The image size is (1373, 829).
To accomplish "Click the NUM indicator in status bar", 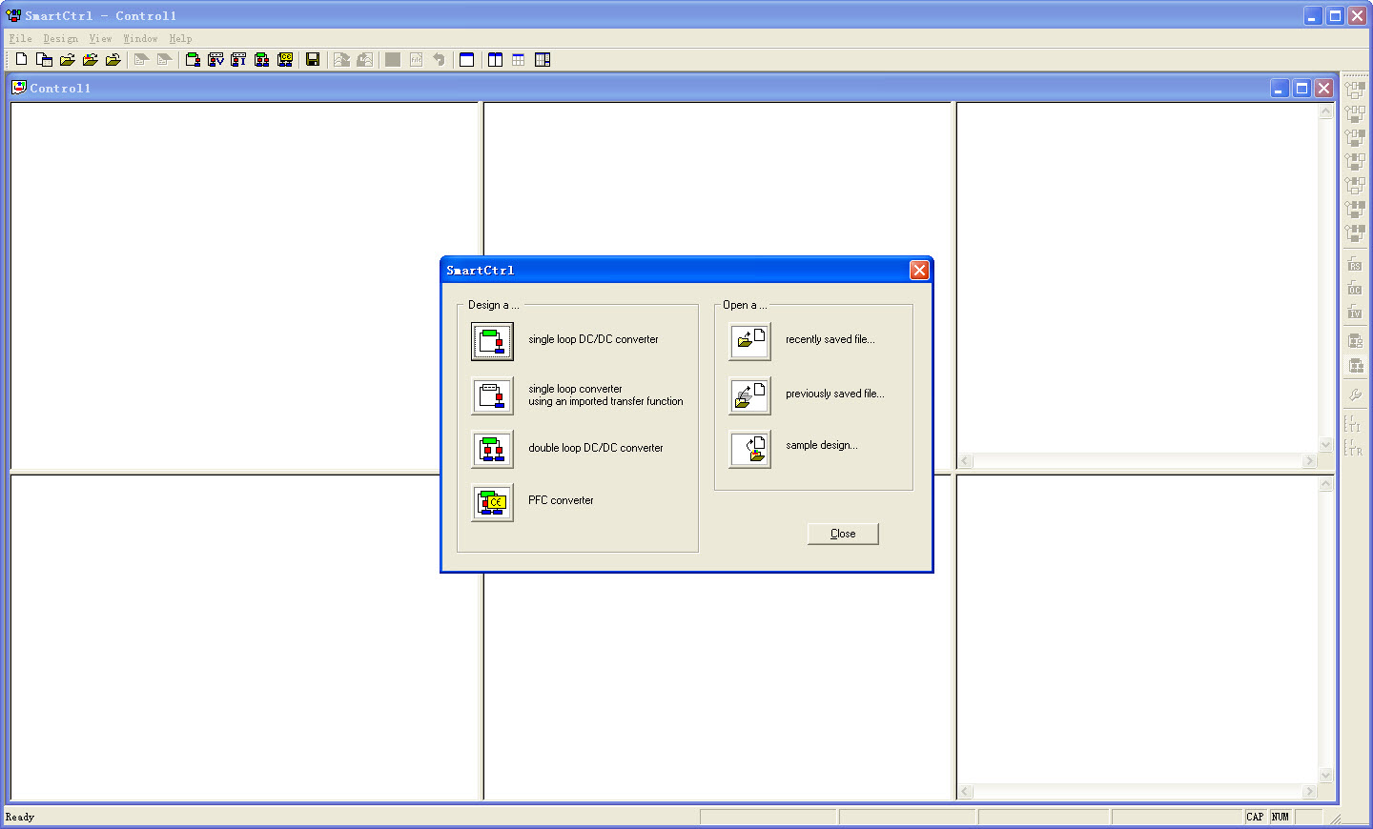I will click(x=1280, y=817).
